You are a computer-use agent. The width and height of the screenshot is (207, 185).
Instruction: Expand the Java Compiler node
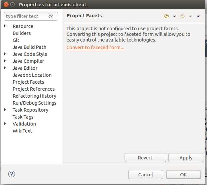pos(5,61)
